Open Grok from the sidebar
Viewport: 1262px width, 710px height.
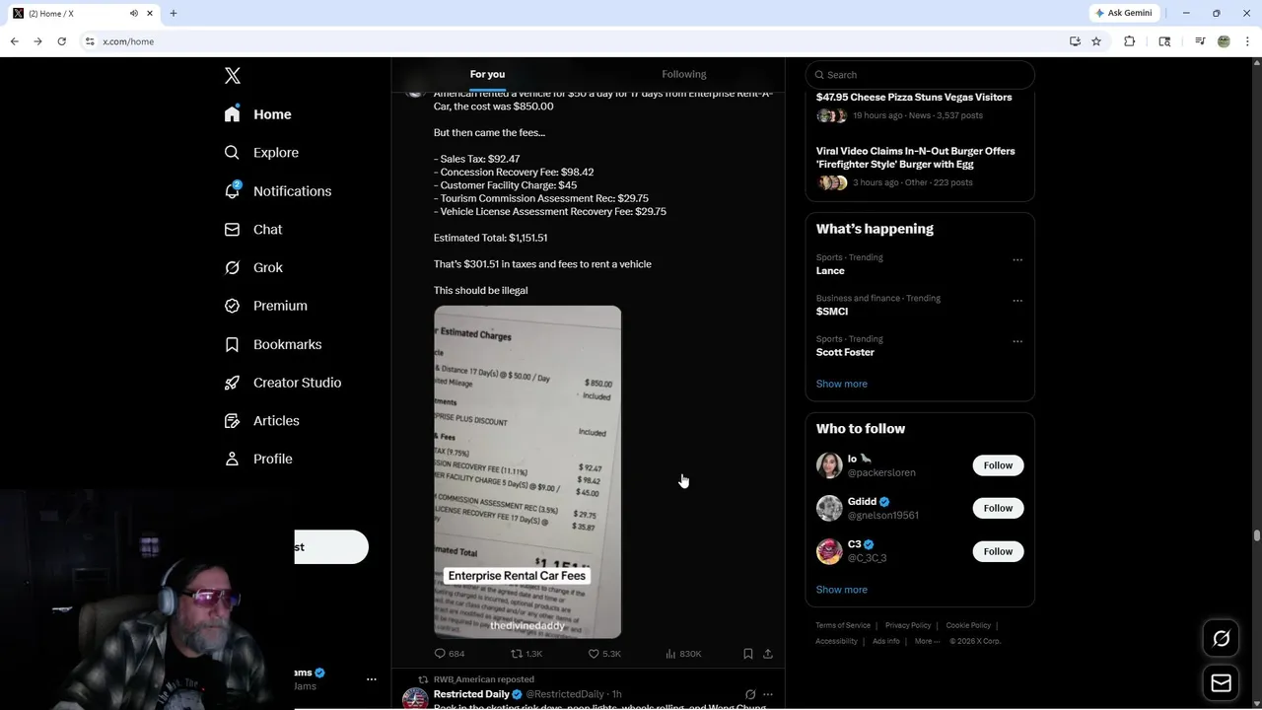[253, 267]
